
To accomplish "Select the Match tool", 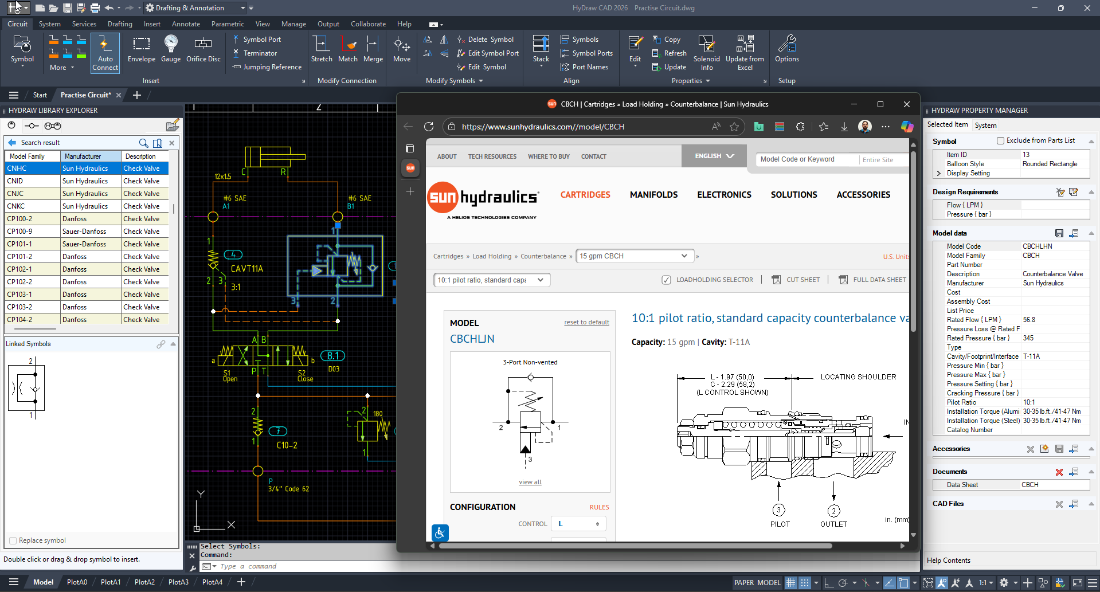I will coord(348,52).
